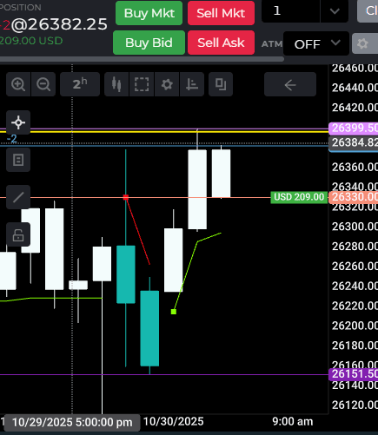Click the zoom in magnifier icon
Viewport: 378px width, 435px height.
point(18,84)
